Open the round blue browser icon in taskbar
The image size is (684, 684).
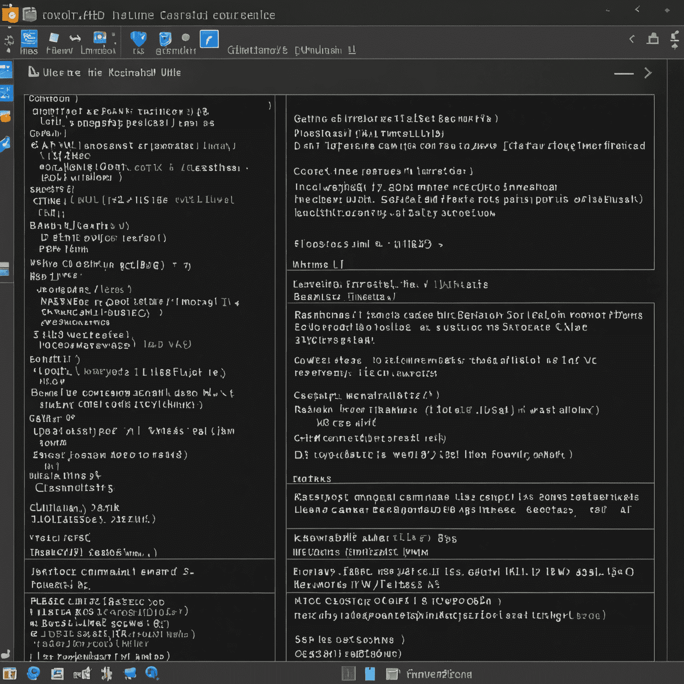[33, 673]
